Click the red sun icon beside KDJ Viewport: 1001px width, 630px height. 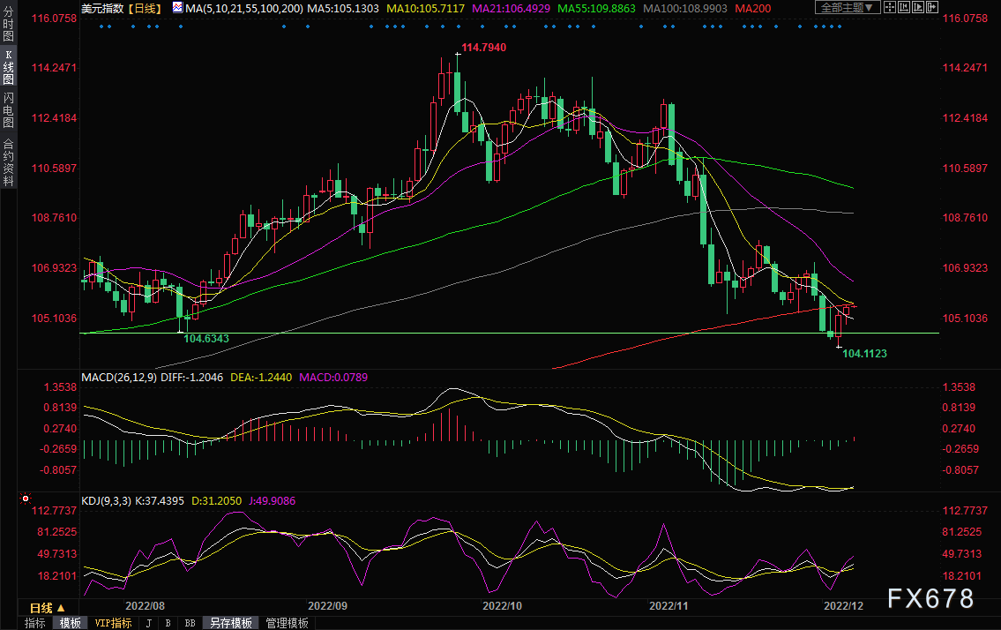coord(25,499)
